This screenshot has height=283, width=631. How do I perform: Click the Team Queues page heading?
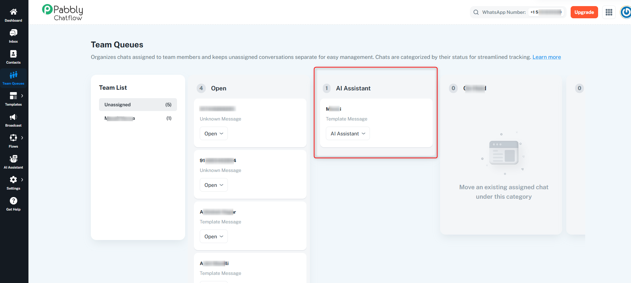click(117, 45)
